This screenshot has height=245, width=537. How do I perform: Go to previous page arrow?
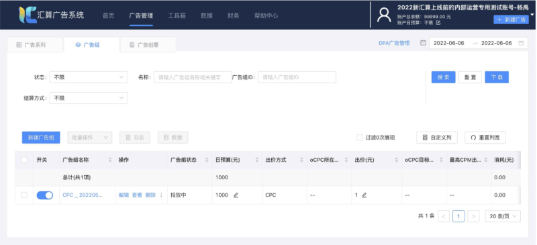444,216
